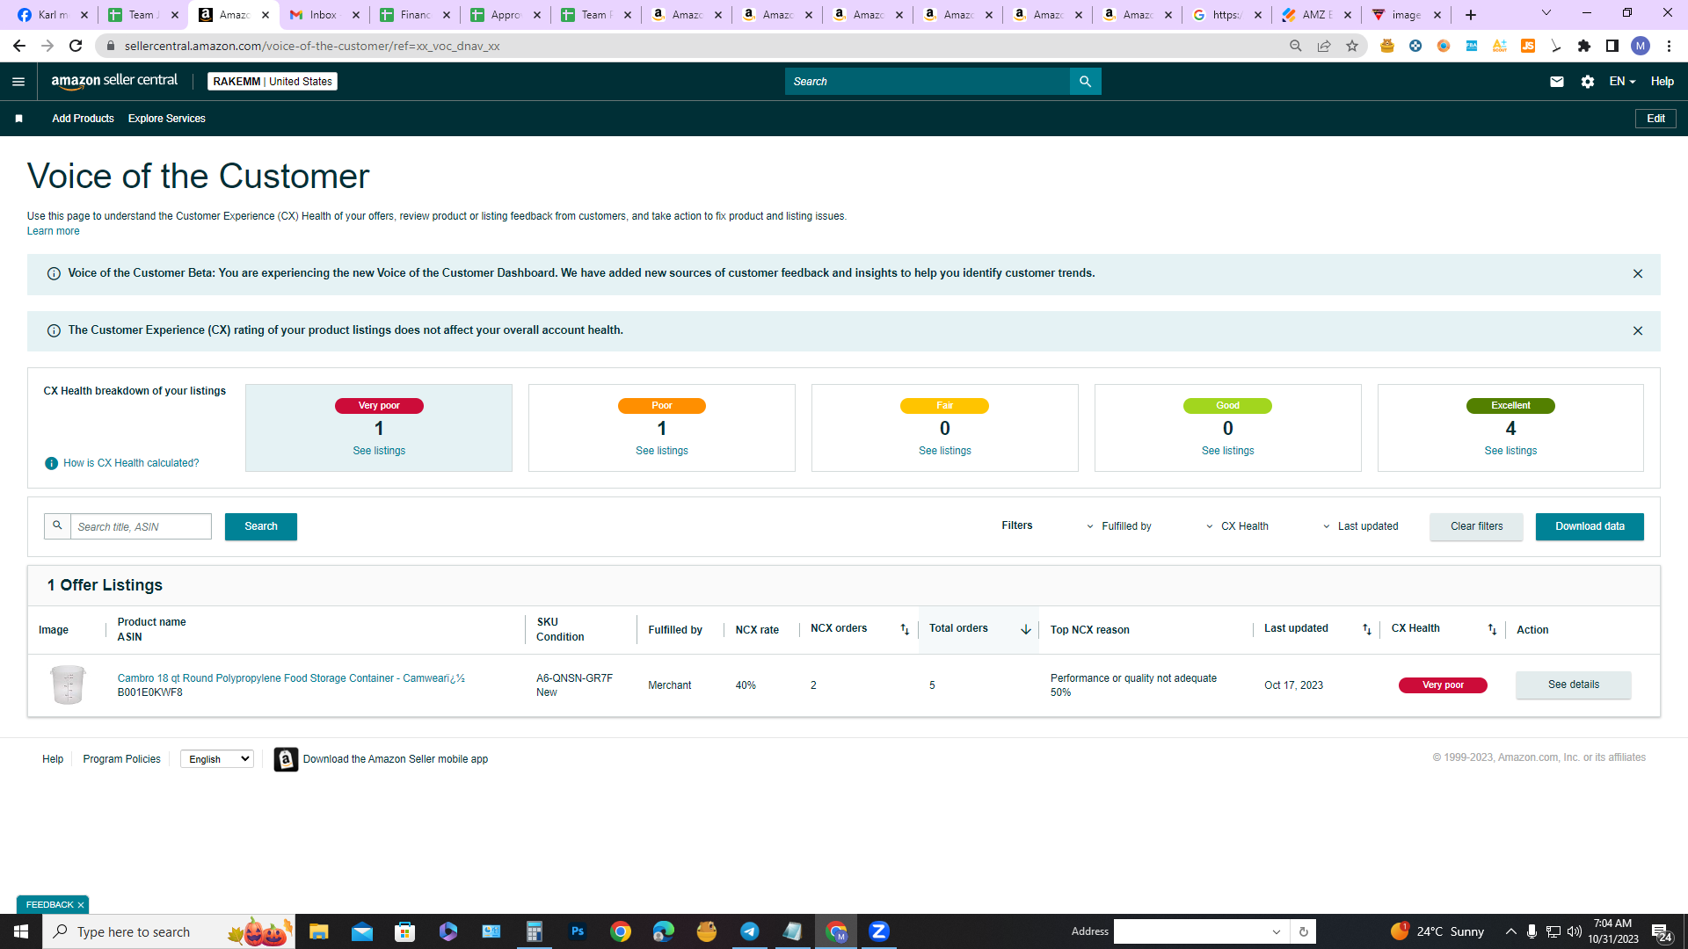
Task: Open Photoshop from the taskbar
Action: click(x=578, y=931)
